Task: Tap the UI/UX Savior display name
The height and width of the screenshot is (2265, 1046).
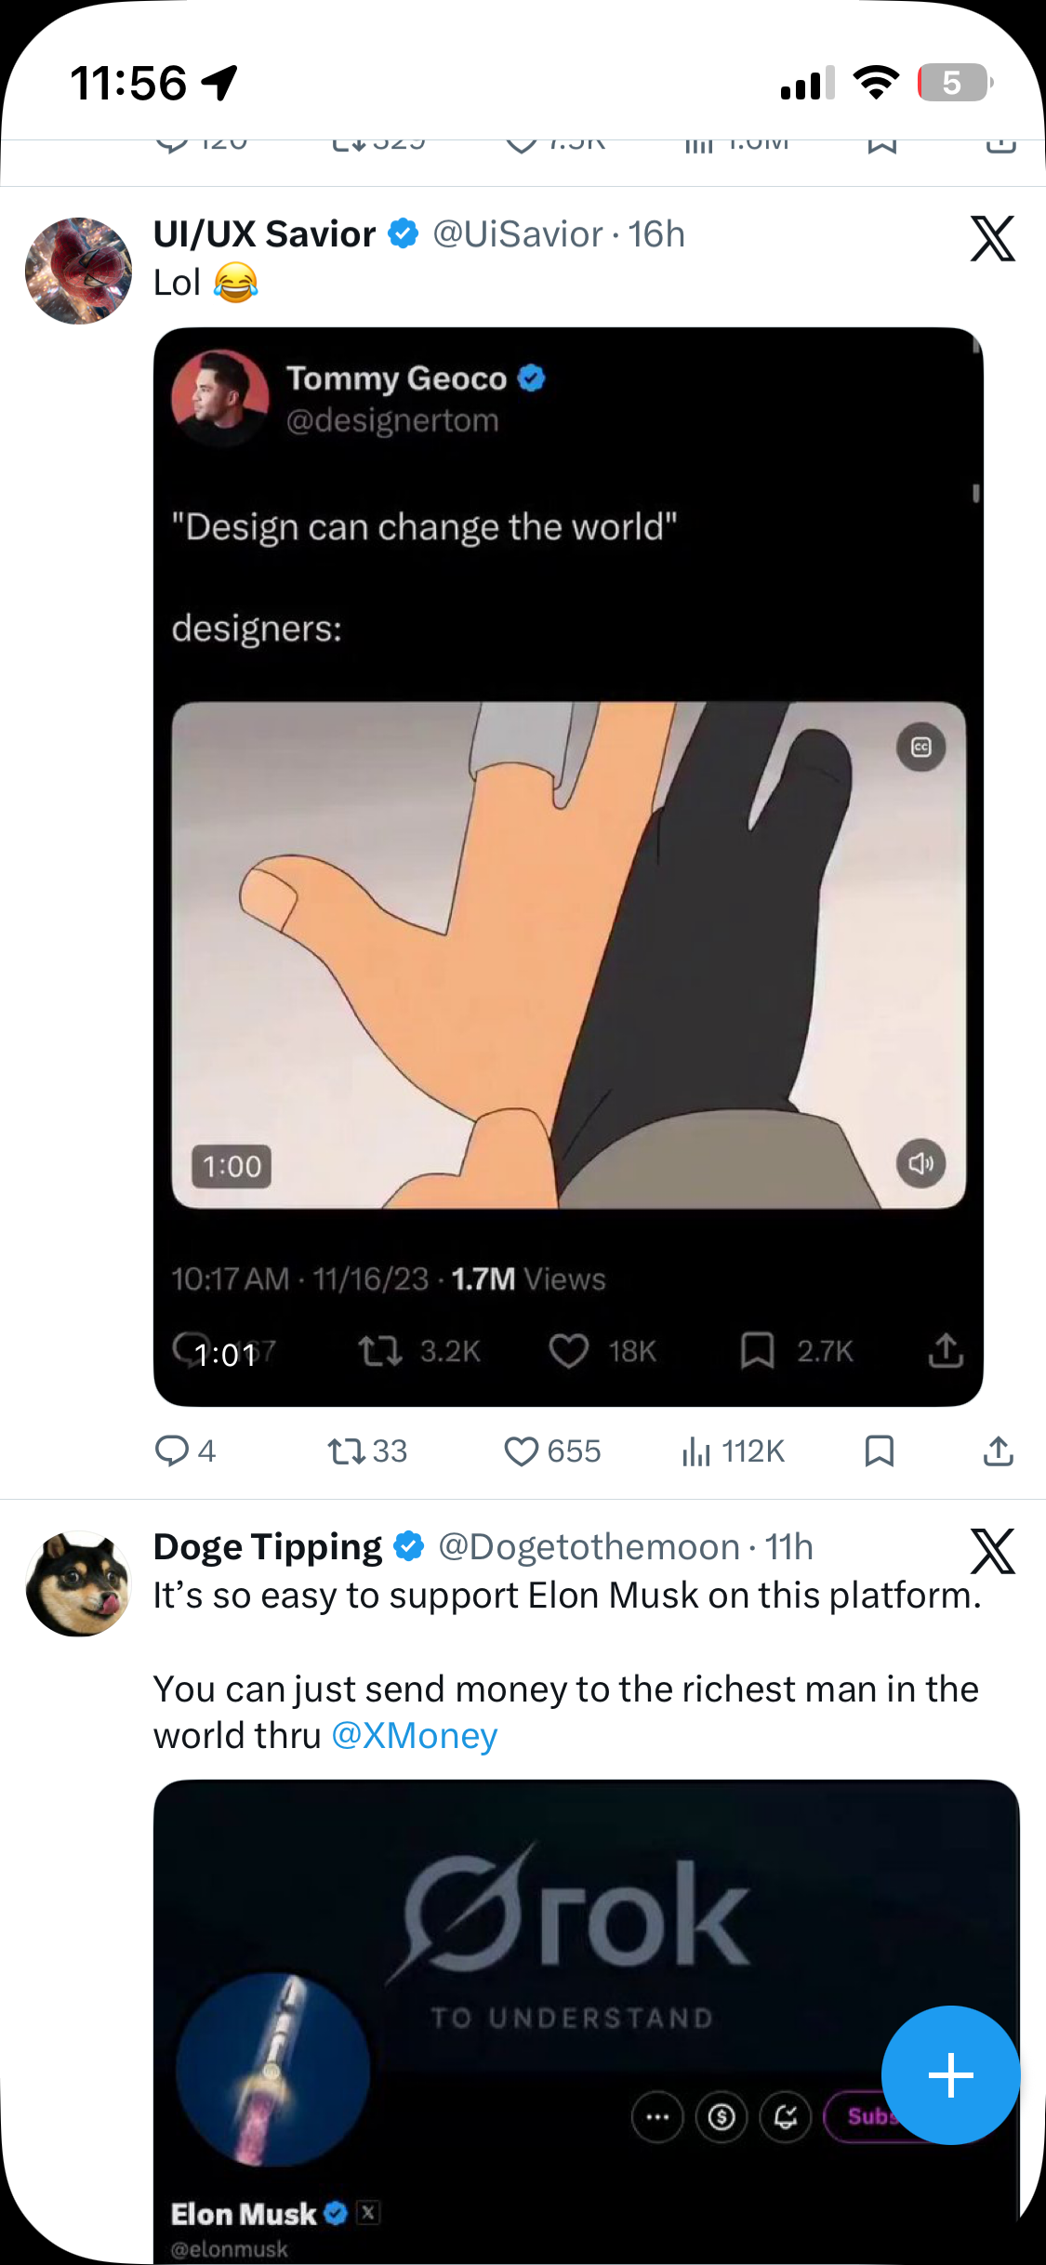Action: click(264, 234)
